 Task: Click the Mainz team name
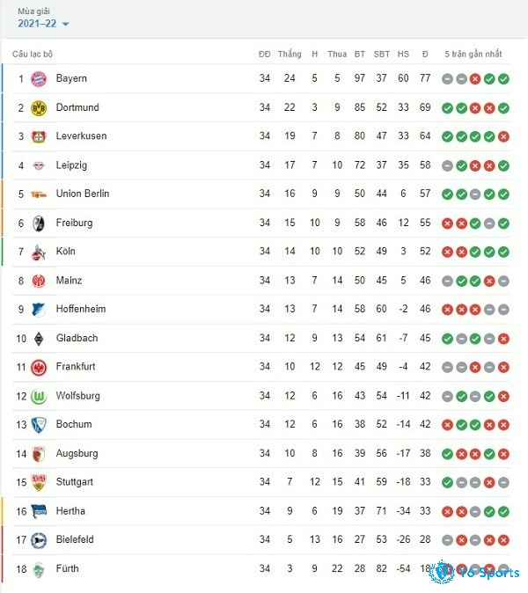[x=69, y=281]
